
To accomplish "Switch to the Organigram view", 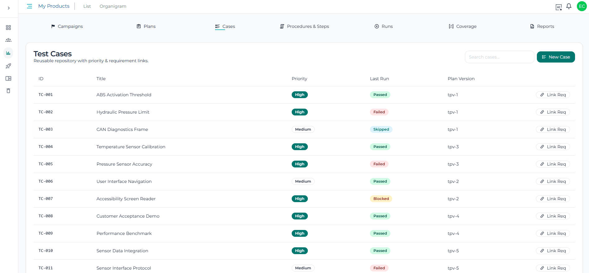I will (113, 6).
